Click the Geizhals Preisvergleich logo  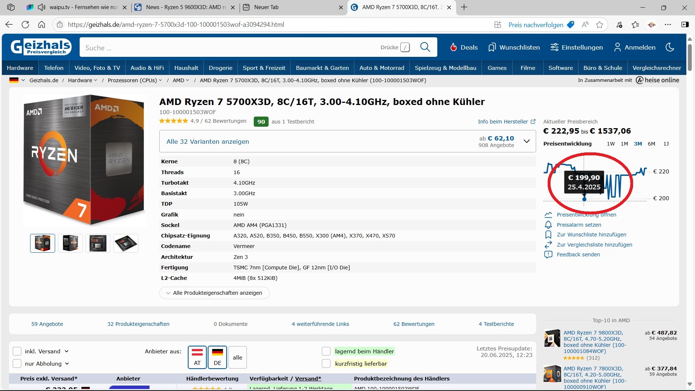(x=41, y=47)
